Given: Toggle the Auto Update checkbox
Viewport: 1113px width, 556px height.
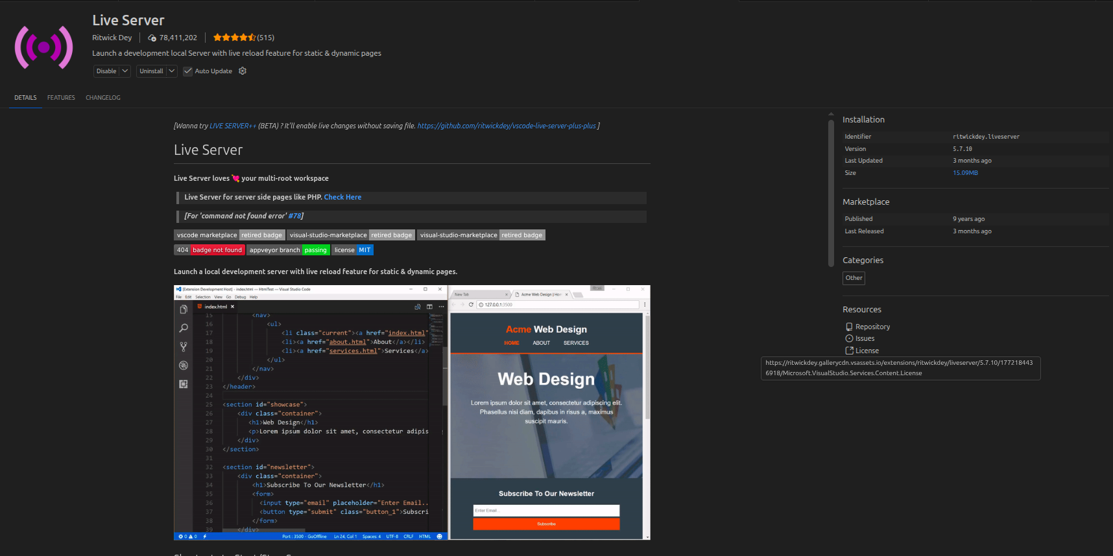Looking at the screenshot, I should pos(187,71).
